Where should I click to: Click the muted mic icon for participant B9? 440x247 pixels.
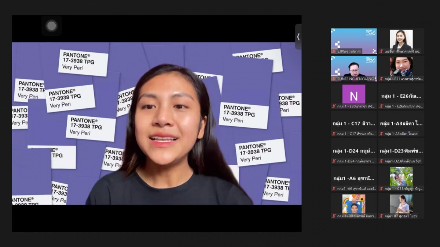click(x=334, y=216)
